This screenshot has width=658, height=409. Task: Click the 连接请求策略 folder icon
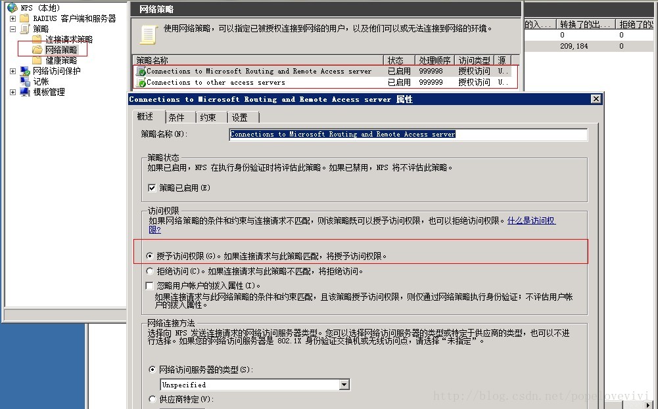coord(37,39)
